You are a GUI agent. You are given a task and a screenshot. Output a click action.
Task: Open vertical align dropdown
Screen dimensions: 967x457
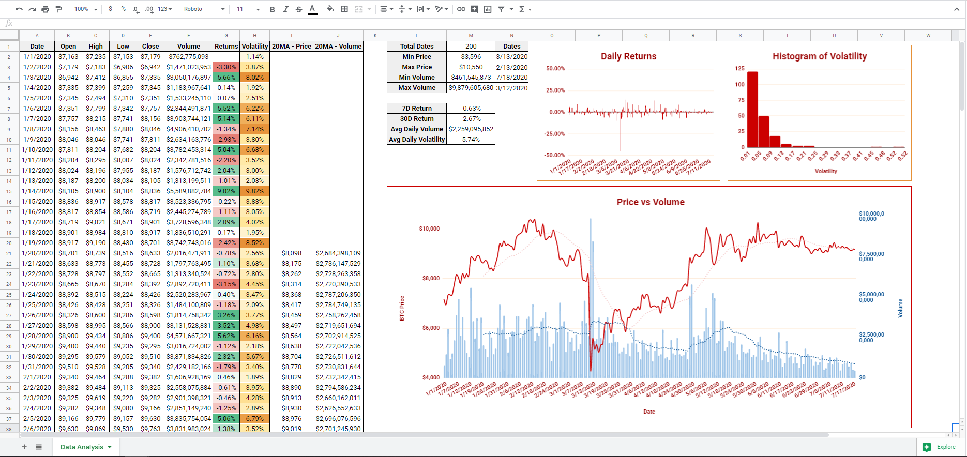point(405,9)
